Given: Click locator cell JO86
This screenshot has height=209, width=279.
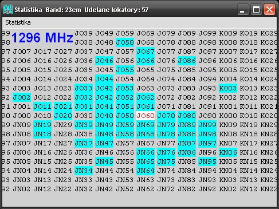Looking at the screenshot, I should click(187, 61).
